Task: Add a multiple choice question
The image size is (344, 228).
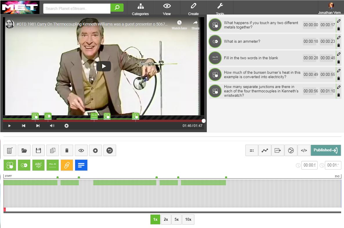Action: 10,165
